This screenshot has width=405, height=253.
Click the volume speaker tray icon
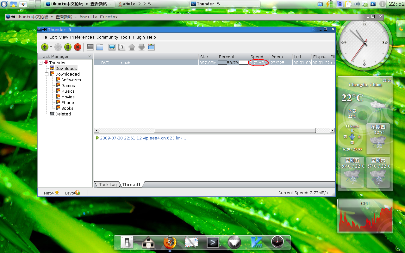coord(357,4)
